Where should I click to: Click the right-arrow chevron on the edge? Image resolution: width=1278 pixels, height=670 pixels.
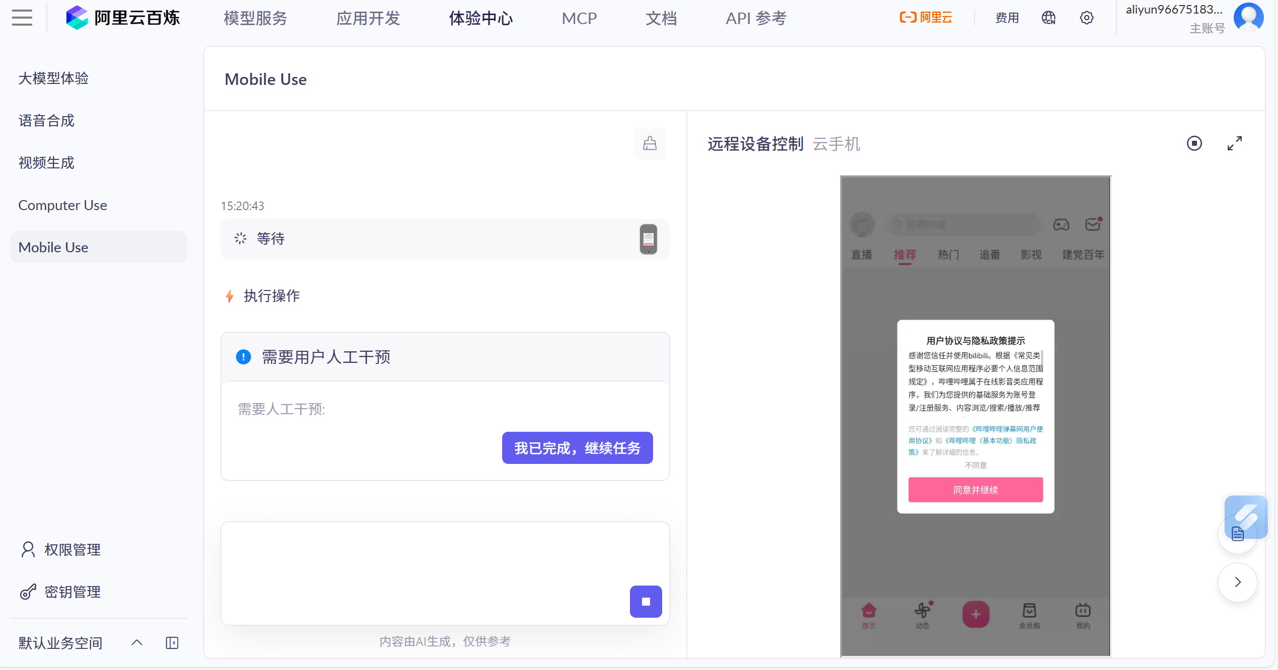pyautogui.click(x=1238, y=582)
